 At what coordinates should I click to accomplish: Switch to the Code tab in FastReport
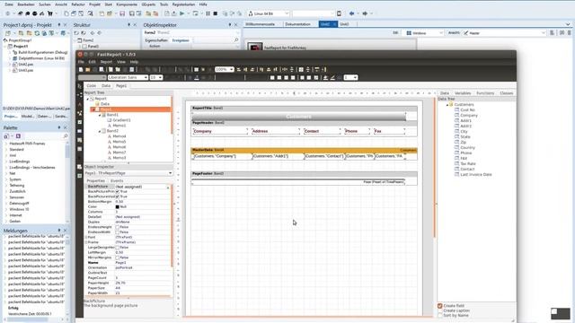point(92,86)
